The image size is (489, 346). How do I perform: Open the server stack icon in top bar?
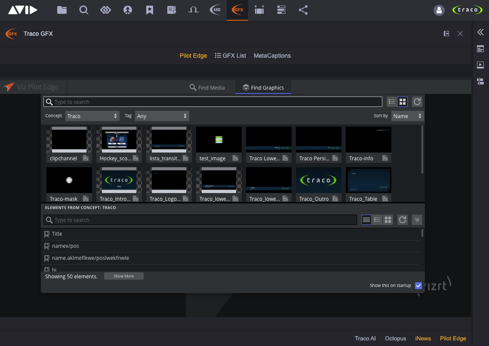tap(281, 10)
